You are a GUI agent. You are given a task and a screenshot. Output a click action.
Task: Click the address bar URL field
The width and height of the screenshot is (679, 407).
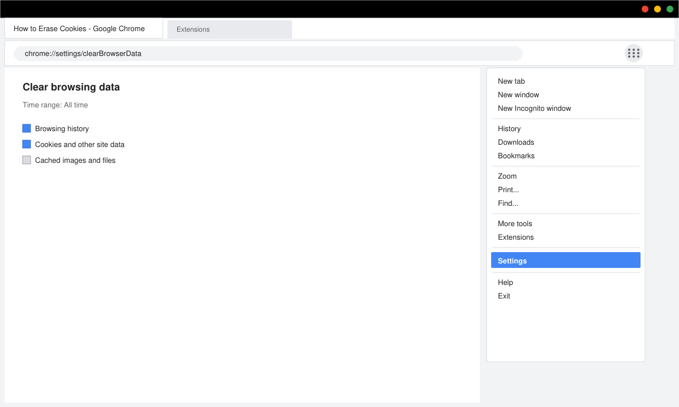(268, 54)
